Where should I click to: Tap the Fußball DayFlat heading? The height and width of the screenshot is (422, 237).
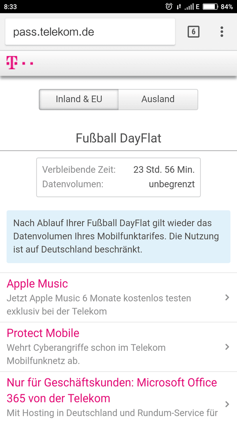coord(118,138)
